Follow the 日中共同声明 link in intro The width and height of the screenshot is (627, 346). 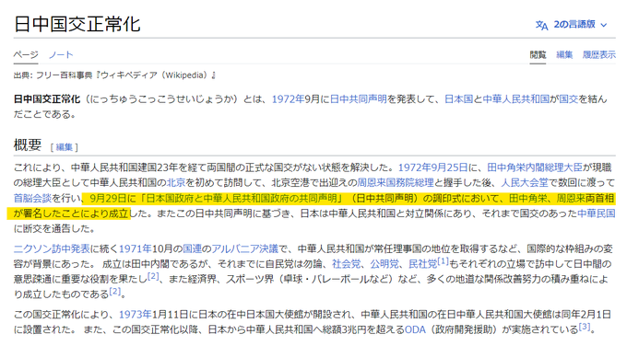(x=359, y=99)
